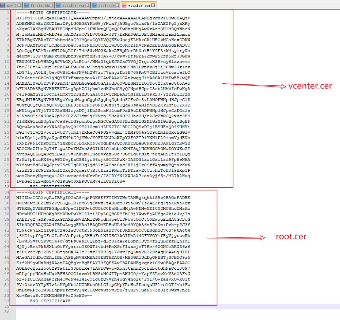Close the vcenter.csr tab
The image size is (340, 320).
88,5
